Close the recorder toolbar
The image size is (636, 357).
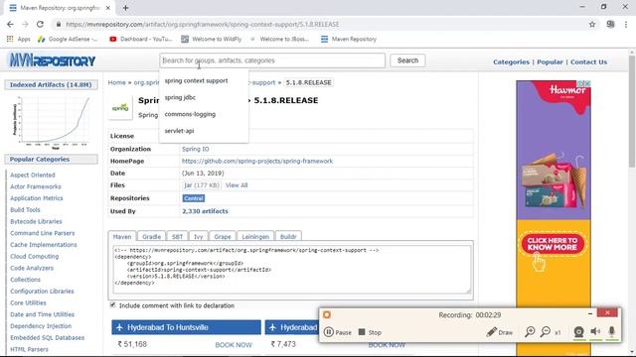click(607, 312)
